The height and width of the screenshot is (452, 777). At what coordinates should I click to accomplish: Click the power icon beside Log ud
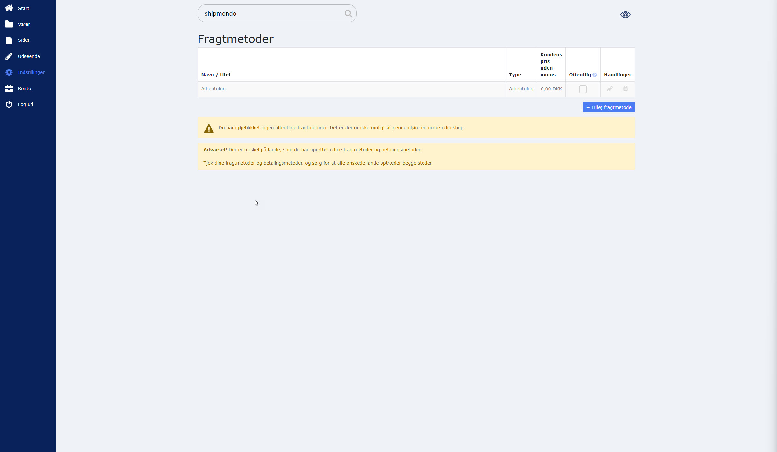[x=9, y=104]
